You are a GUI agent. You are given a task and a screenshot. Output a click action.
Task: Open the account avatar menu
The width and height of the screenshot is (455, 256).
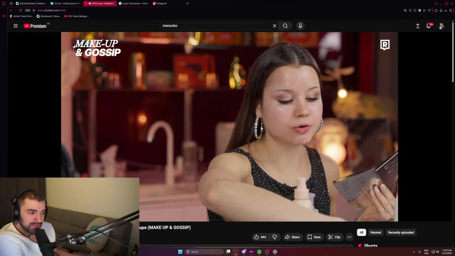point(441,26)
